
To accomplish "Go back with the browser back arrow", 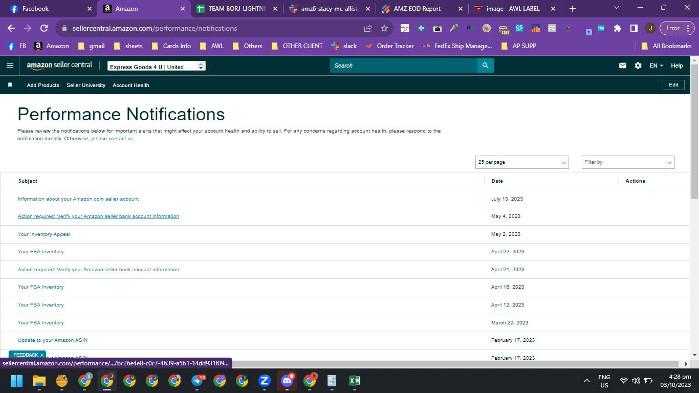I will click(x=11, y=28).
